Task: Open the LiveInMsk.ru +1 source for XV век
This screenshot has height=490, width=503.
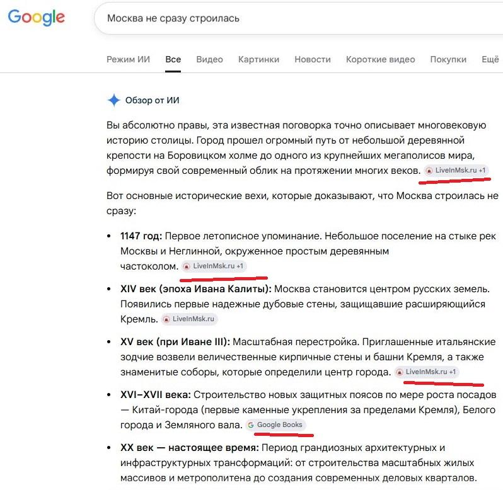Action: [427, 372]
